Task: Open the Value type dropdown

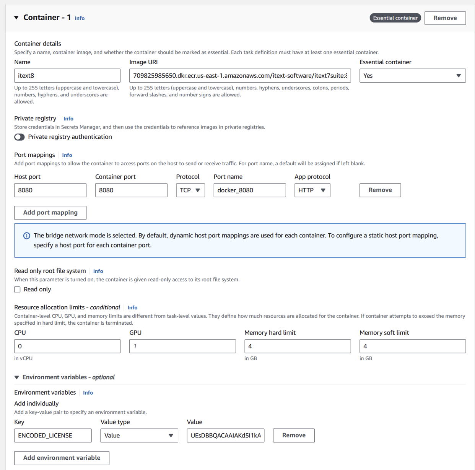Action: click(x=139, y=435)
